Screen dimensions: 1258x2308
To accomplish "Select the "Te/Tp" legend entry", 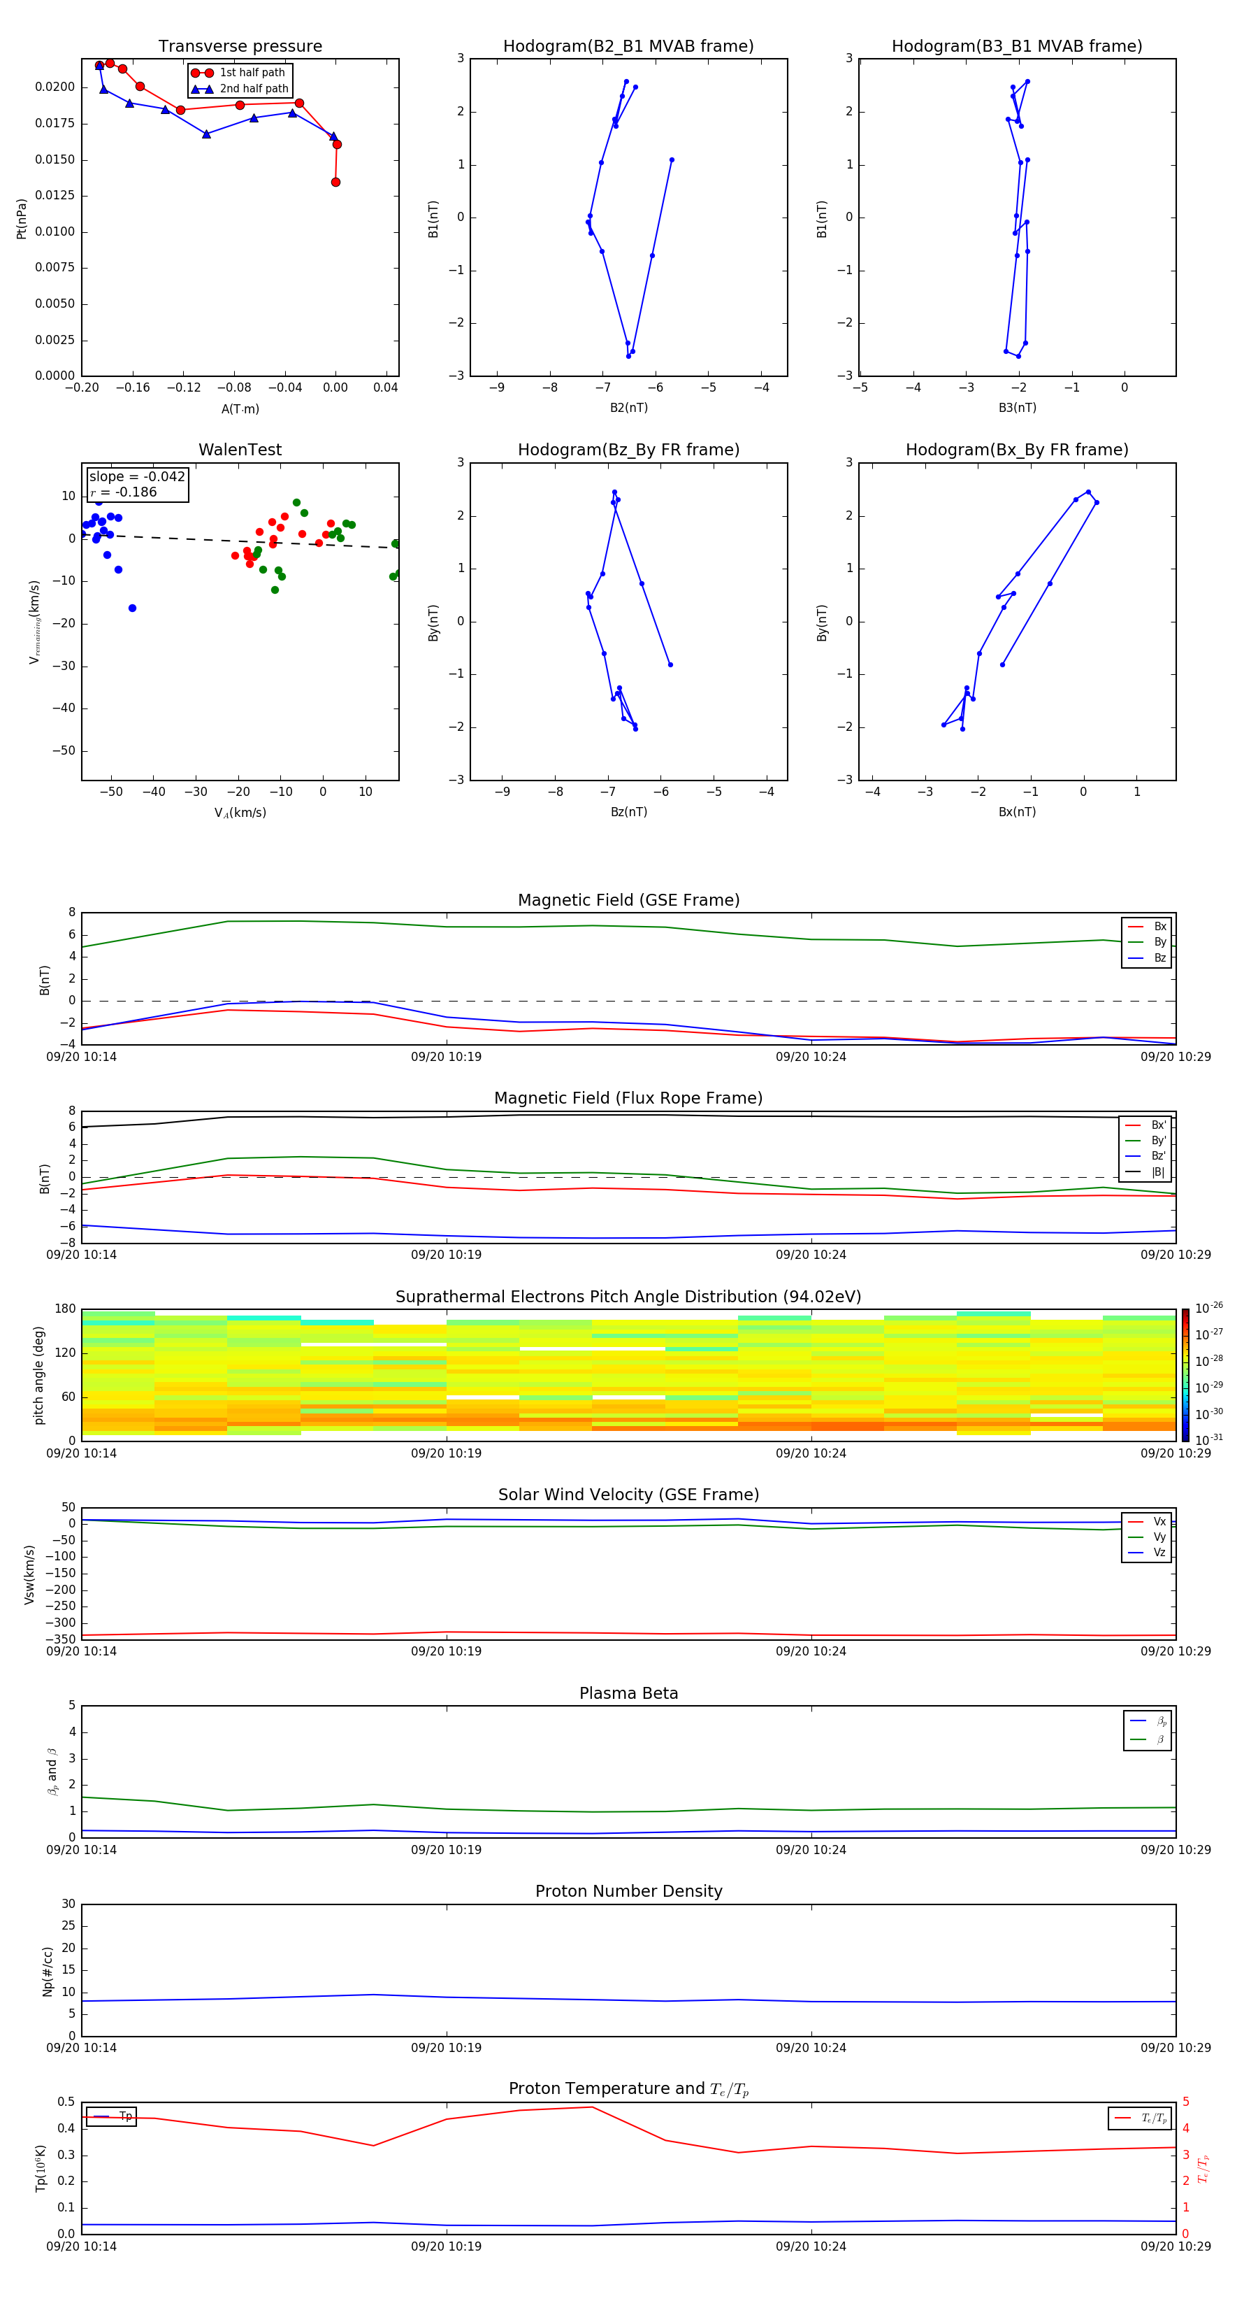I will 1141,2118.
